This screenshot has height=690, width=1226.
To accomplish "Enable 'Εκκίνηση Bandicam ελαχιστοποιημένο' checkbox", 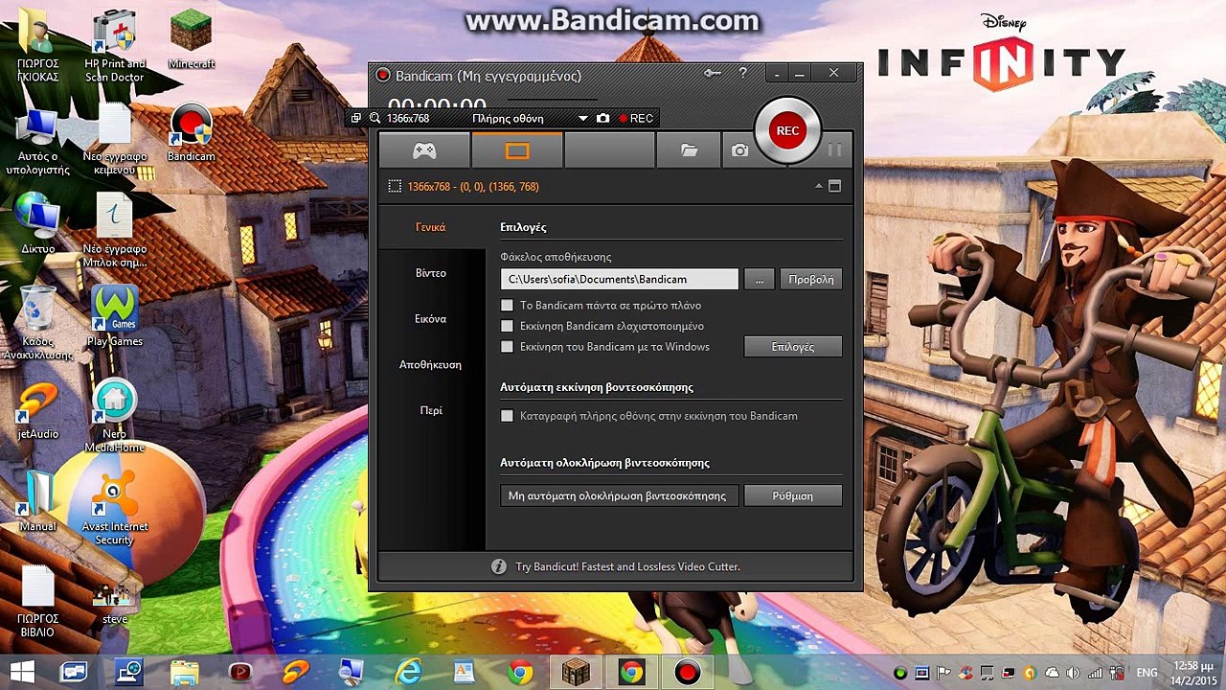I will (x=508, y=326).
